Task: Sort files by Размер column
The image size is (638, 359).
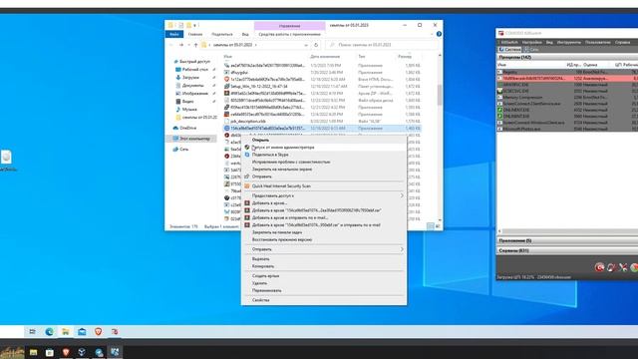Action: pos(405,57)
